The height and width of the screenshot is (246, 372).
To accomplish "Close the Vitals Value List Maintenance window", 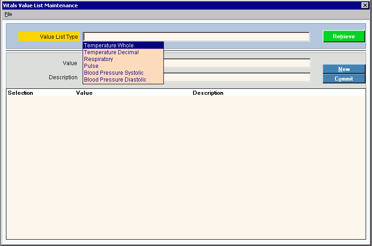I will click(365, 5).
